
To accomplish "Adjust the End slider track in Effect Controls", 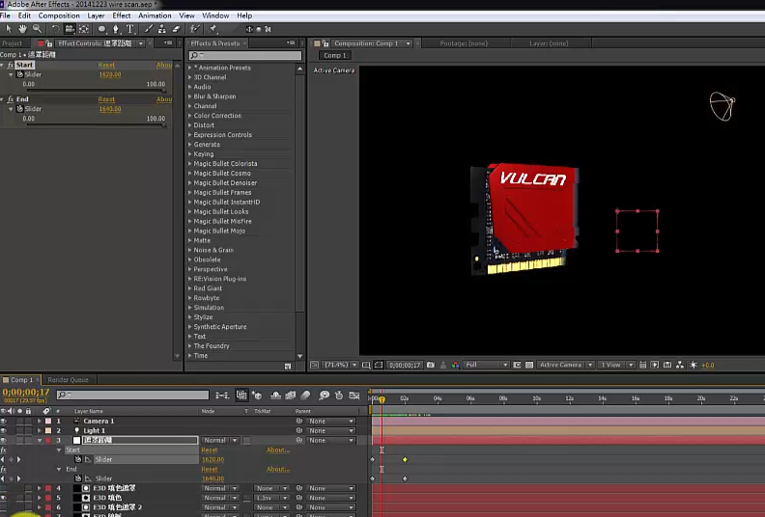I will [x=97, y=125].
